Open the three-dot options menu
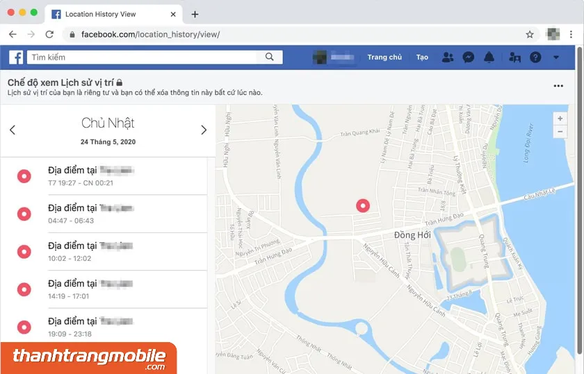 (558, 86)
